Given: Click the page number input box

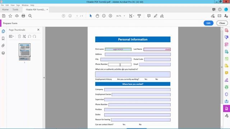Looking at the screenshot, I should pos(77,16).
